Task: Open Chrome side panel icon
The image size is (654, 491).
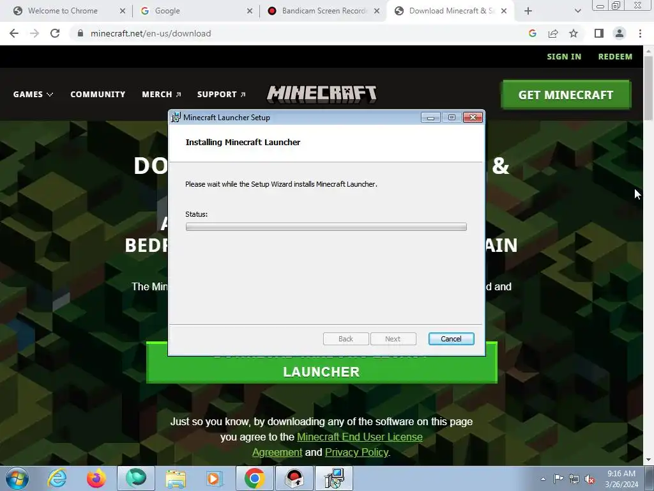Action: point(599,33)
